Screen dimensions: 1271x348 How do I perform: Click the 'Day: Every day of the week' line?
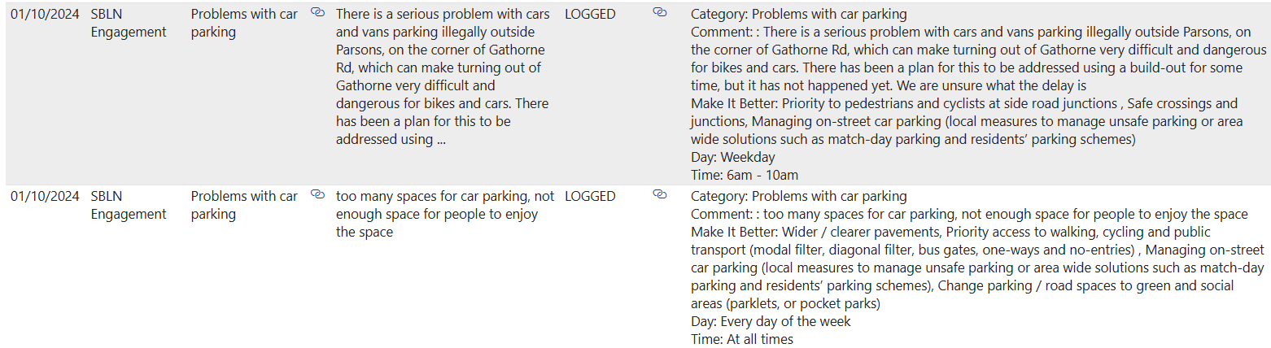[x=770, y=322]
